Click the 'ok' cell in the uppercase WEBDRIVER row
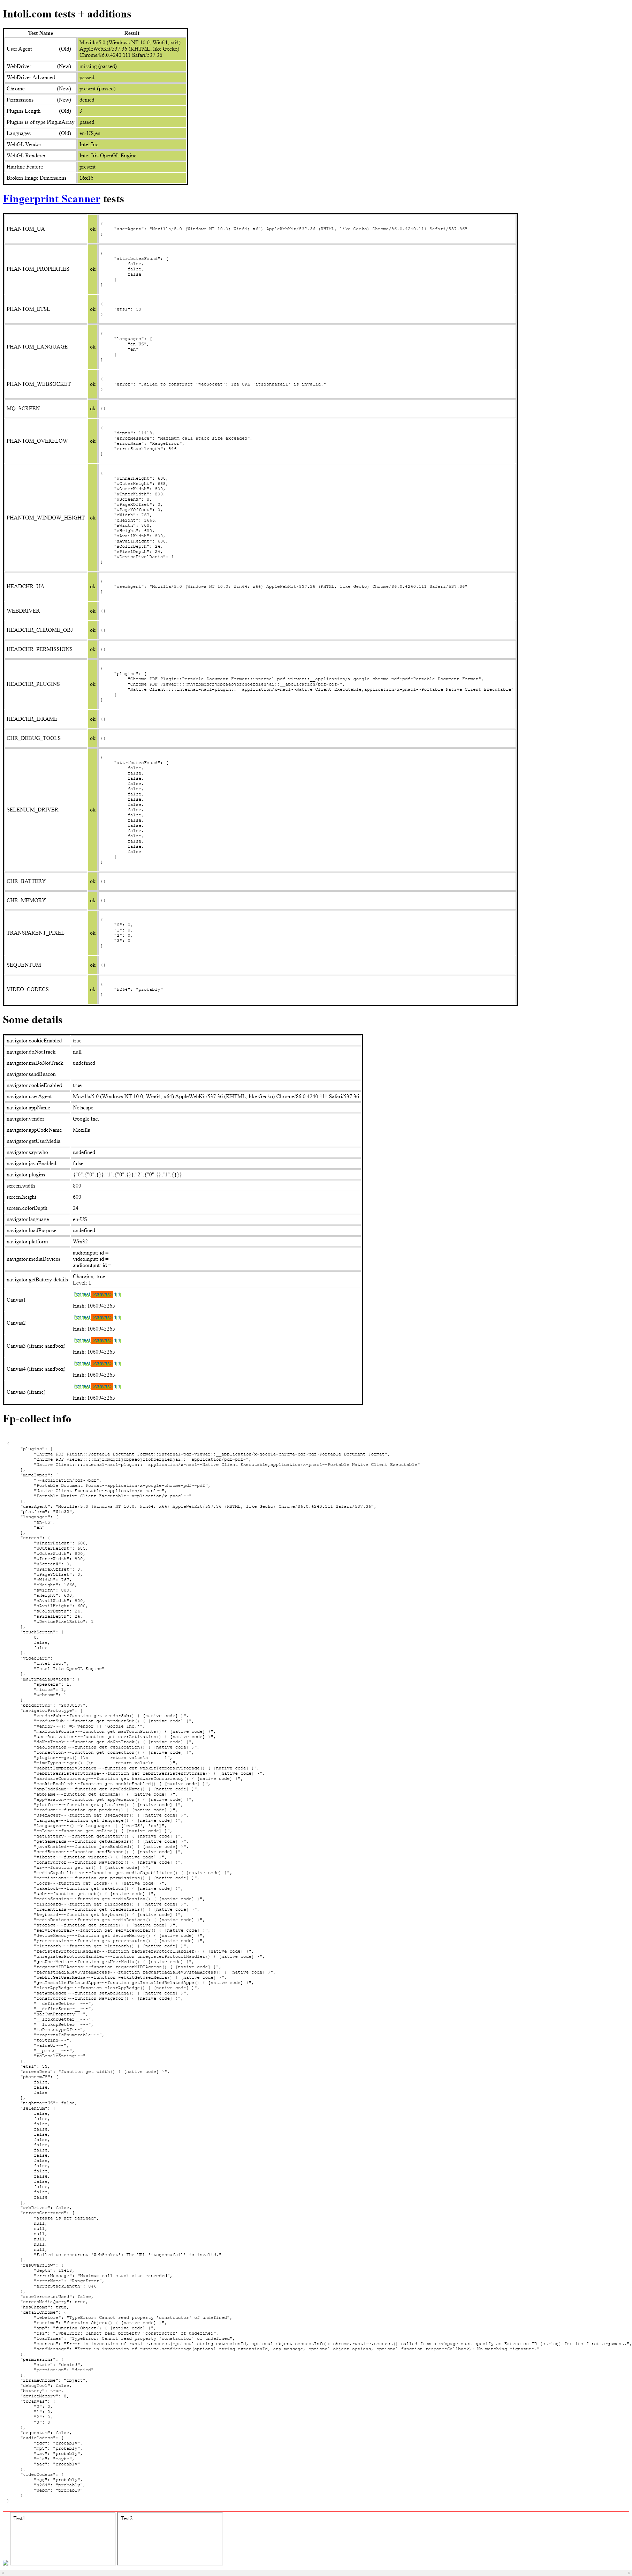Image resolution: width=632 pixels, height=2576 pixels. pyautogui.click(x=93, y=611)
